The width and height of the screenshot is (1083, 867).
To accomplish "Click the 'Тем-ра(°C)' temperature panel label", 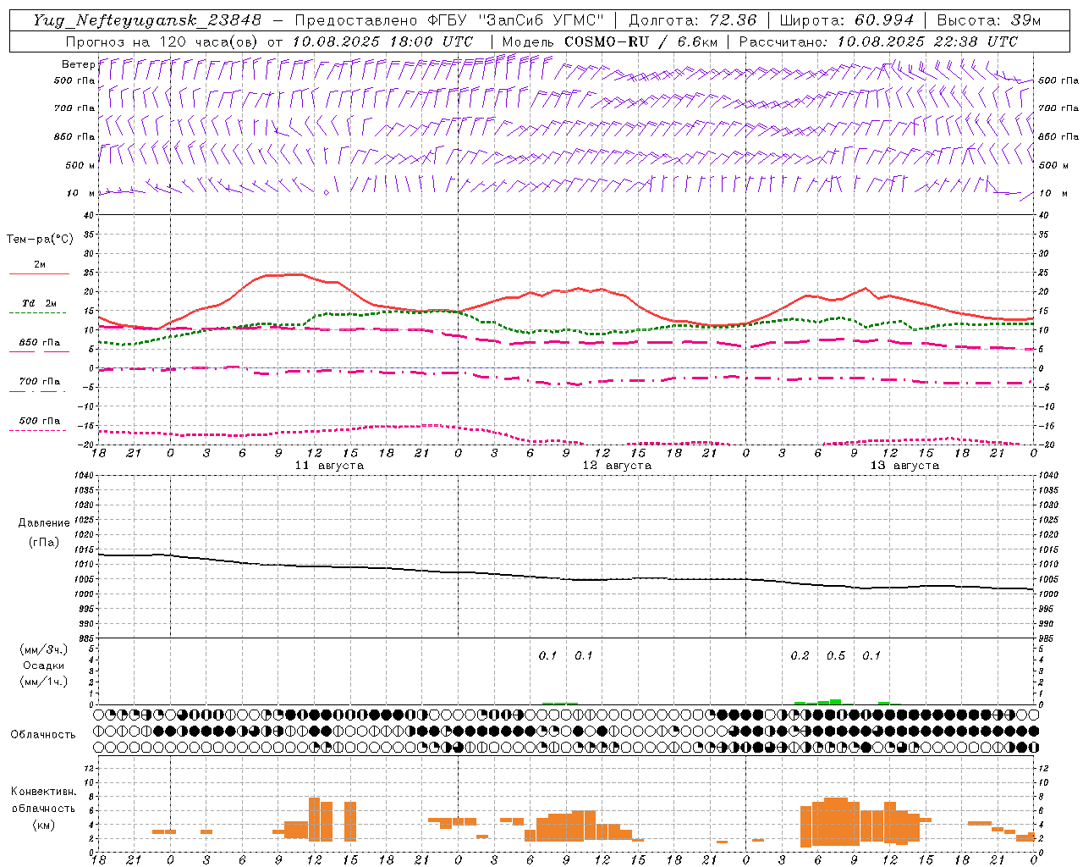I will click(40, 240).
